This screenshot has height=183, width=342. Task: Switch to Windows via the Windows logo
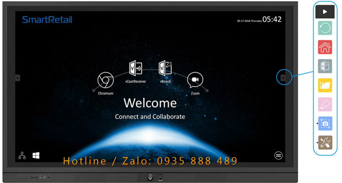(x=36, y=155)
